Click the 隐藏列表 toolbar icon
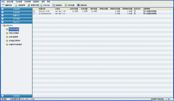174x101 pixels. coord(3,5)
